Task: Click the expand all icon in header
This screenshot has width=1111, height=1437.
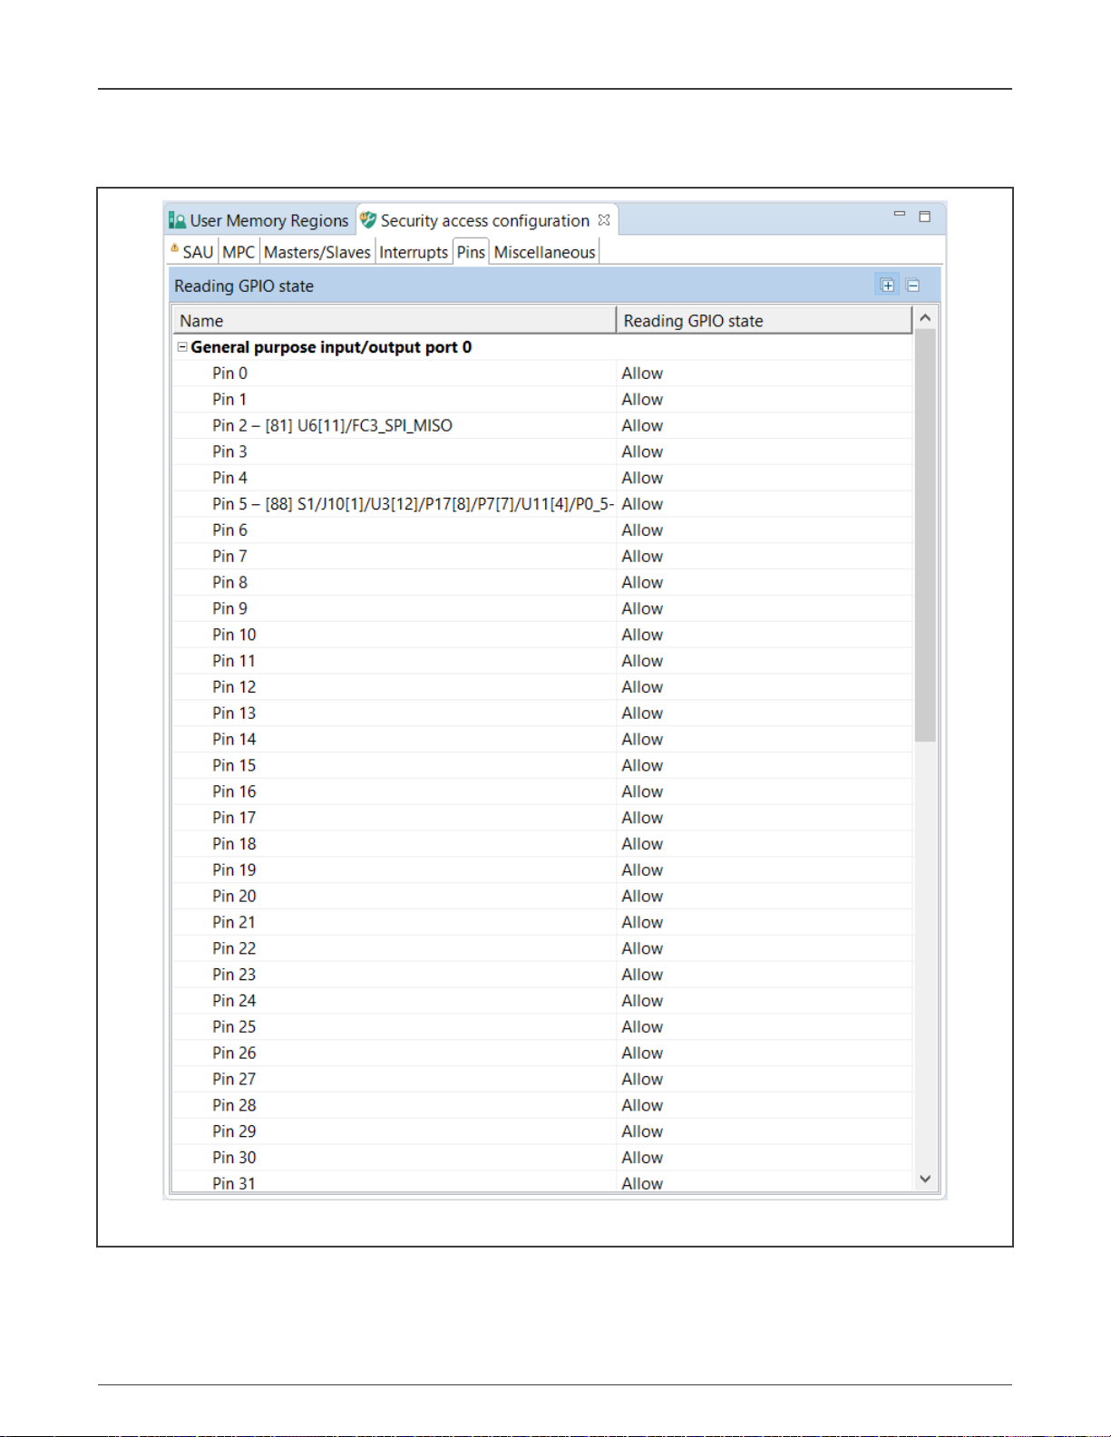Action: click(x=887, y=286)
